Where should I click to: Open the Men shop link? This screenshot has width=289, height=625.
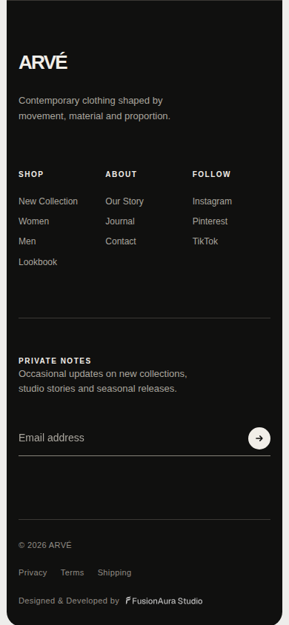click(x=27, y=241)
